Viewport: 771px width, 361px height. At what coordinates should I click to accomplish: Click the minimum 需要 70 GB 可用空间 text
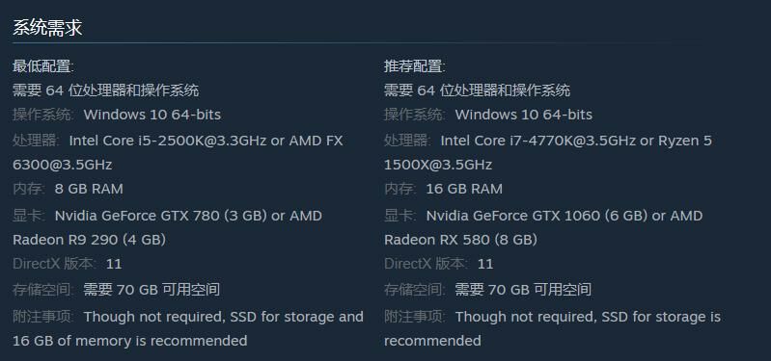click(151, 290)
